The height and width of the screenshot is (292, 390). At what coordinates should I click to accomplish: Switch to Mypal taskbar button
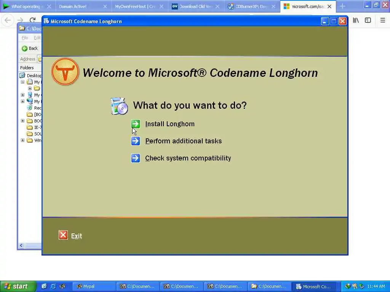pyautogui.click(x=94, y=286)
